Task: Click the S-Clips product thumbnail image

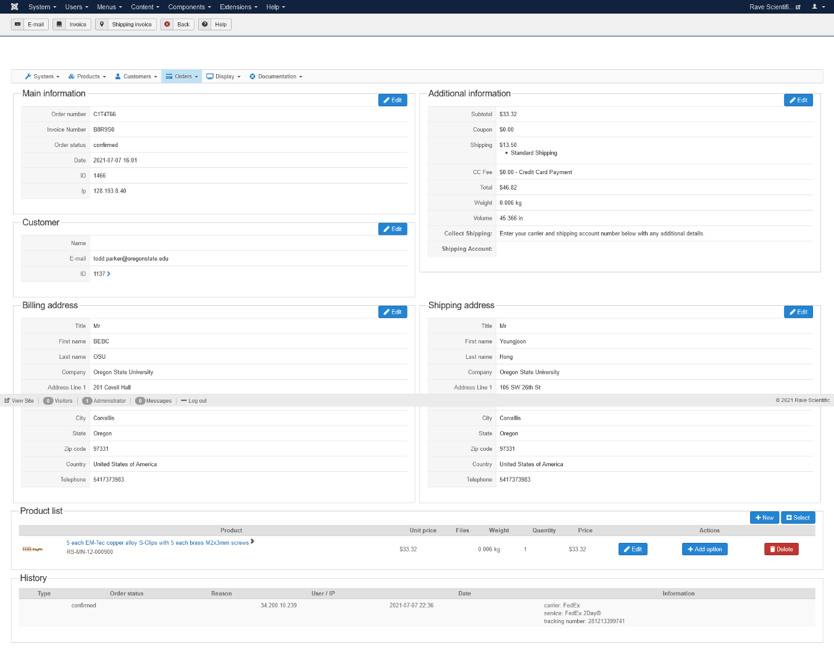Action: point(33,549)
